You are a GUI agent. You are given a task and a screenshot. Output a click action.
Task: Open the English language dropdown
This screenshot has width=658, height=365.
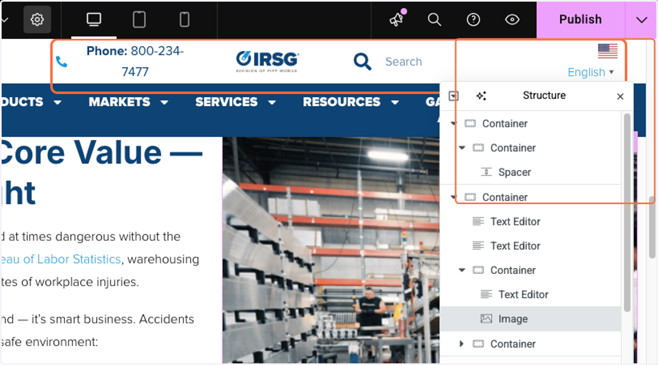pyautogui.click(x=591, y=72)
